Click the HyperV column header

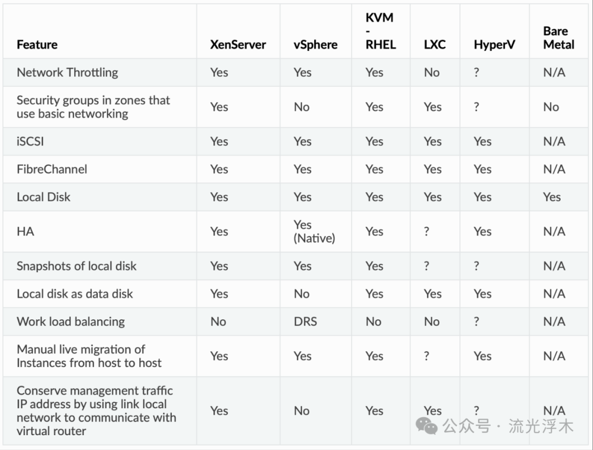tap(494, 45)
